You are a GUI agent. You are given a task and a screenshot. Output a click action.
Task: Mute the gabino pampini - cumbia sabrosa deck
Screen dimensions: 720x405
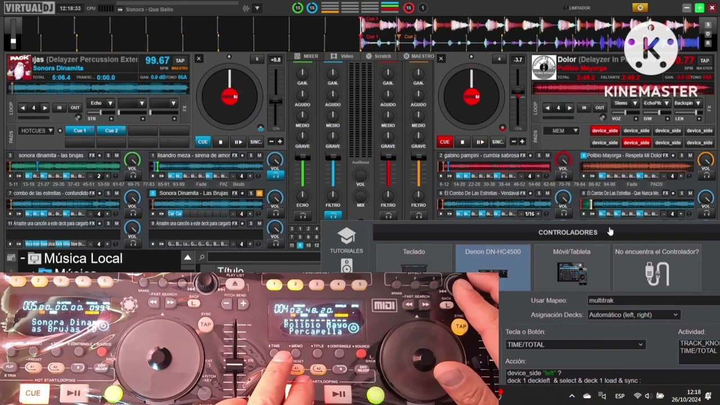click(547, 155)
